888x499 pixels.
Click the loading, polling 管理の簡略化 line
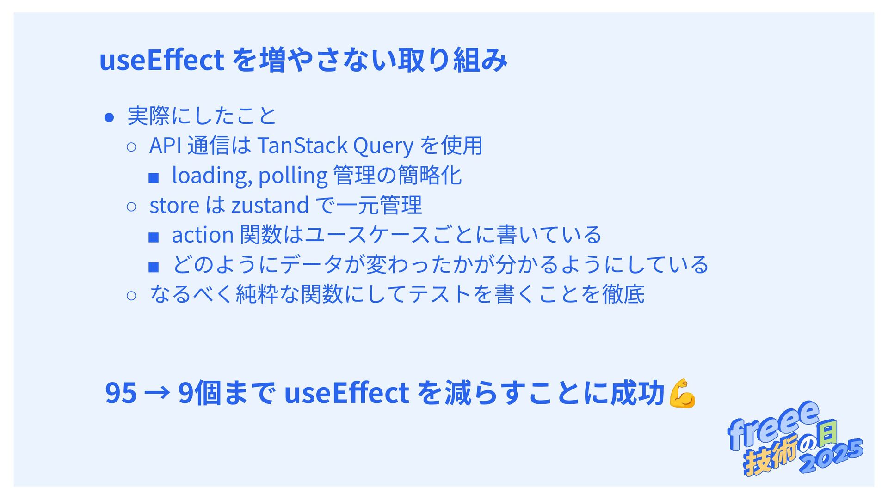tap(317, 175)
